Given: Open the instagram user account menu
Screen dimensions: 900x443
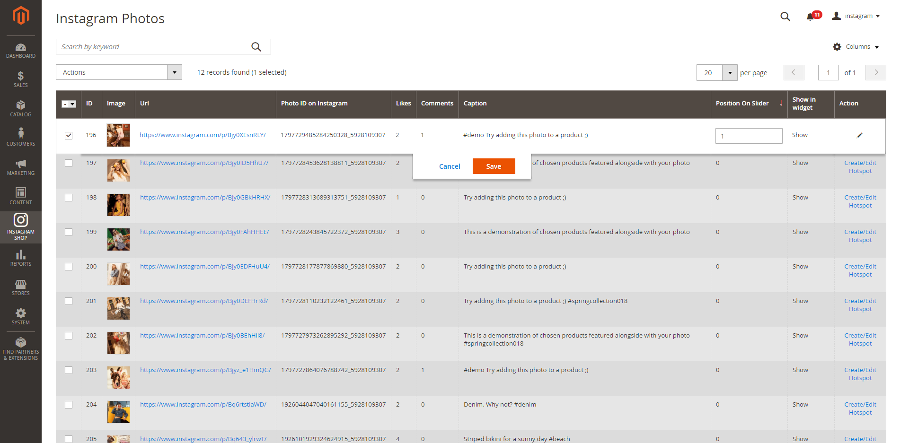Looking at the screenshot, I should tap(856, 16).
